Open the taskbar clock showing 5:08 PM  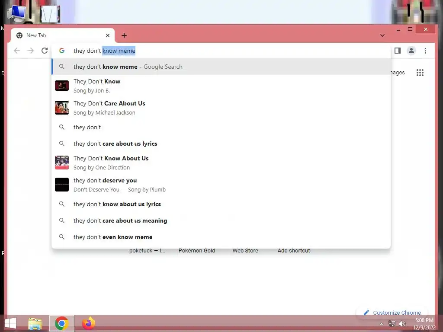(x=424, y=324)
